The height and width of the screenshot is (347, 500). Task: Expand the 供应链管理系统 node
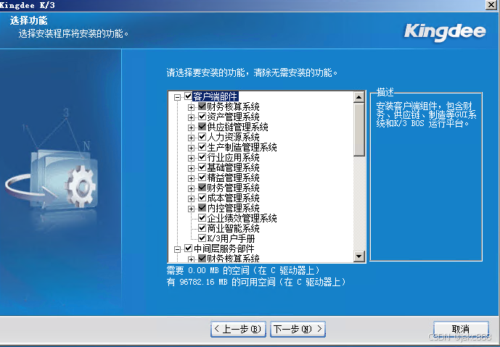click(191, 127)
